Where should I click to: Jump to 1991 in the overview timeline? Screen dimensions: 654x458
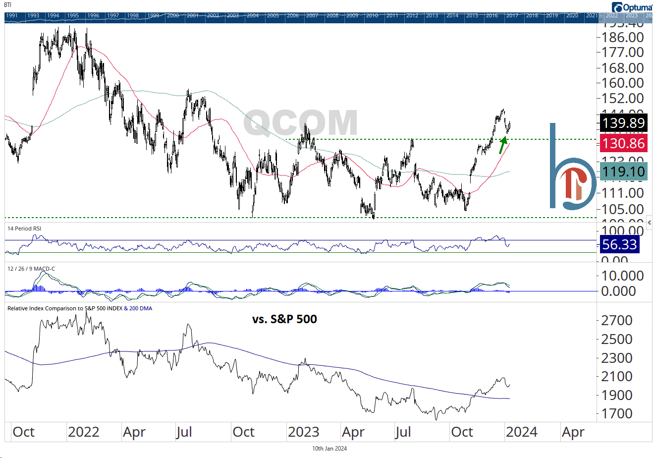(12, 16)
